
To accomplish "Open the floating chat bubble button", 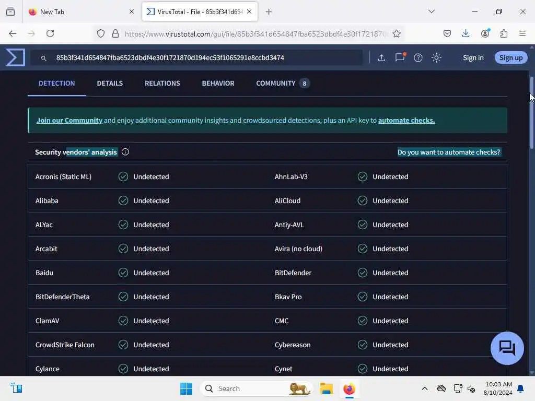I will pos(507,348).
